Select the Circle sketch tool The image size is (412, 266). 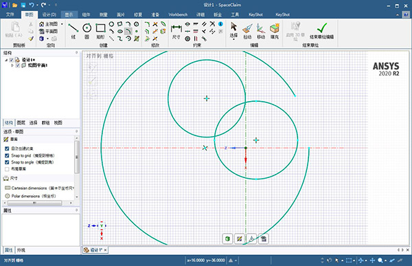click(x=87, y=31)
